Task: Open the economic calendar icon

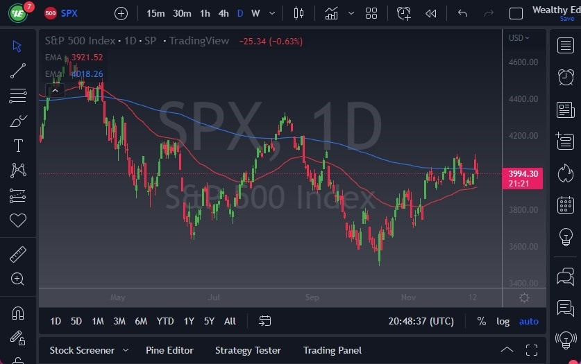Action: (x=566, y=205)
